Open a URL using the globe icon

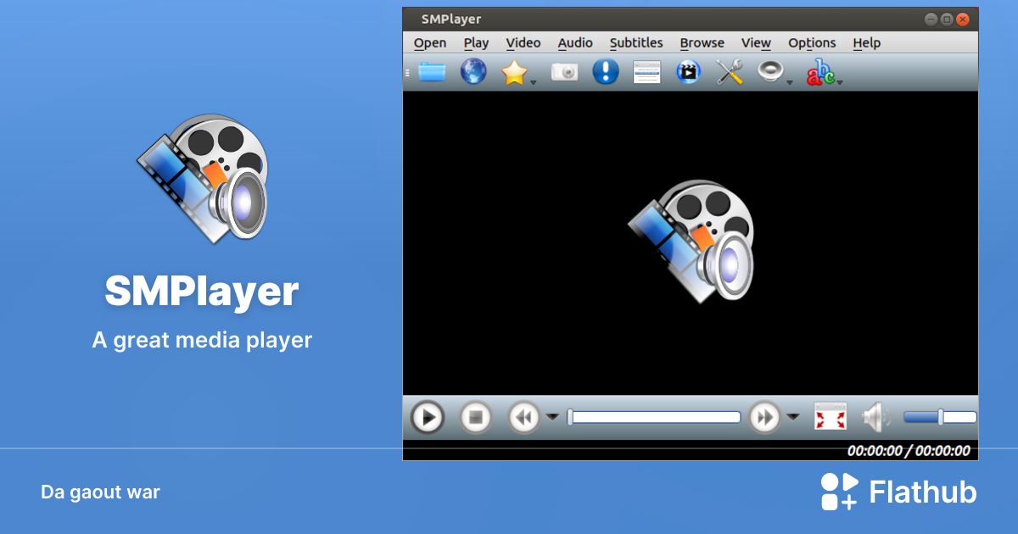pyautogui.click(x=473, y=72)
